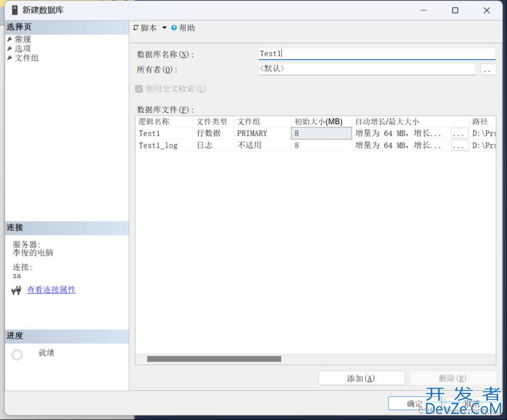Click 添加(A) button
This screenshot has height=420, width=507.
[x=361, y=378]
